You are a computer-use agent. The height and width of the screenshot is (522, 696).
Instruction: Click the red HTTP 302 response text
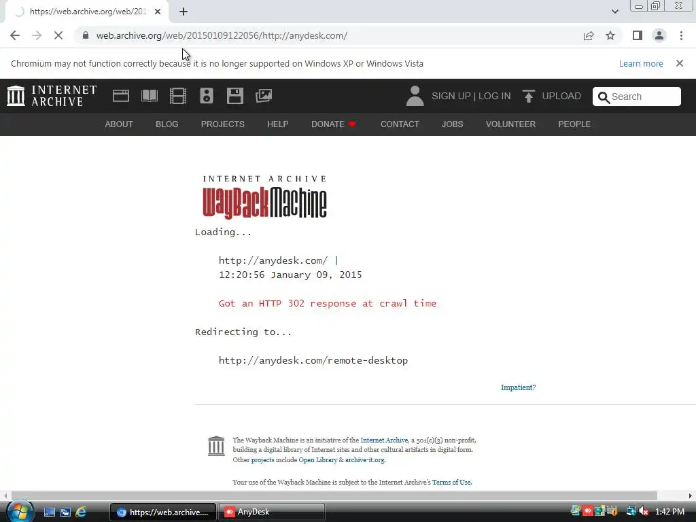[328, 304]
